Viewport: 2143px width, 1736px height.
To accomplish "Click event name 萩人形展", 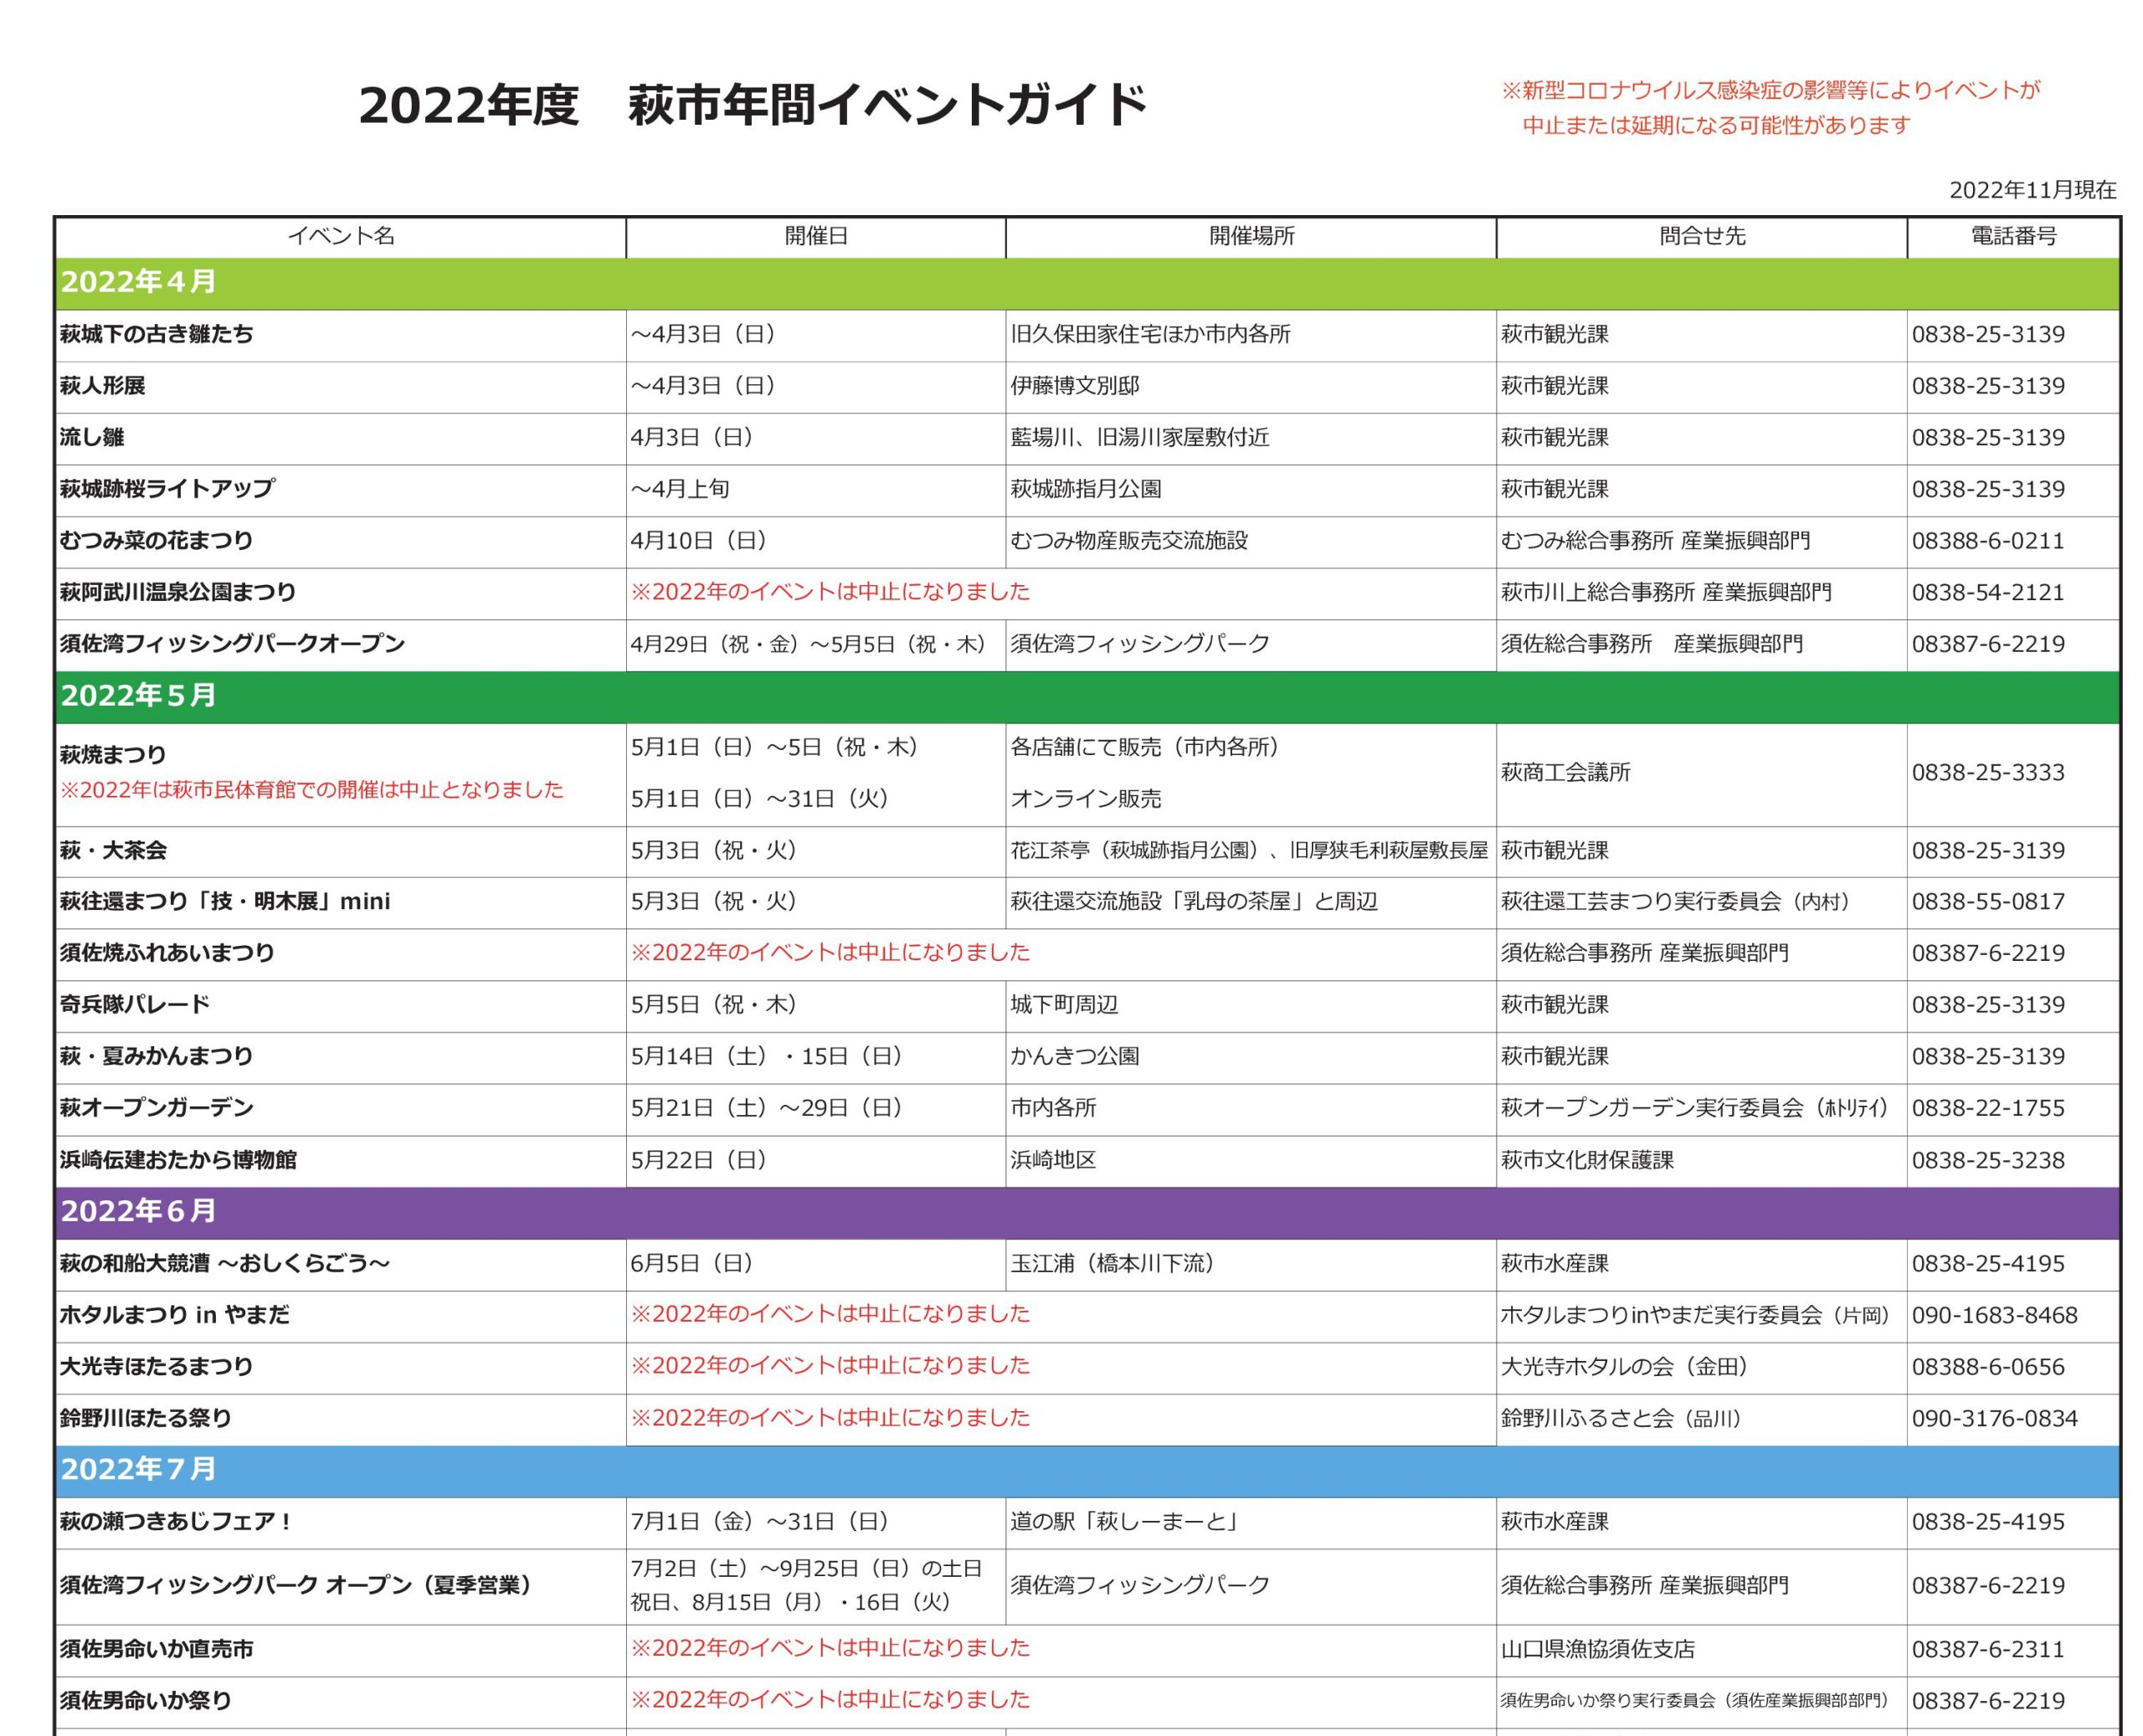I will 103,386.
